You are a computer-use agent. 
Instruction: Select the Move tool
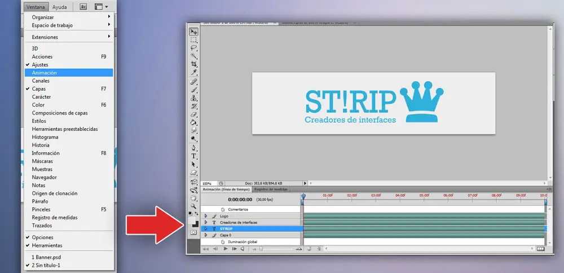click(x=194, y=32)
